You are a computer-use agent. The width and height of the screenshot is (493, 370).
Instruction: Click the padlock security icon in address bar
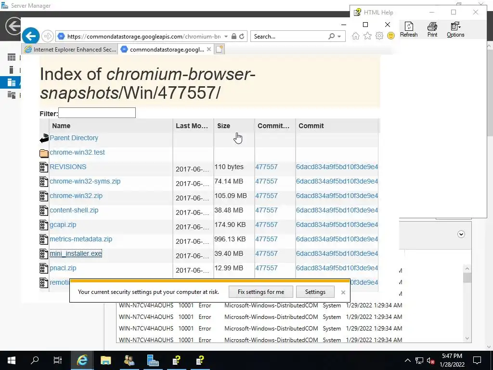tap(234, 37)
